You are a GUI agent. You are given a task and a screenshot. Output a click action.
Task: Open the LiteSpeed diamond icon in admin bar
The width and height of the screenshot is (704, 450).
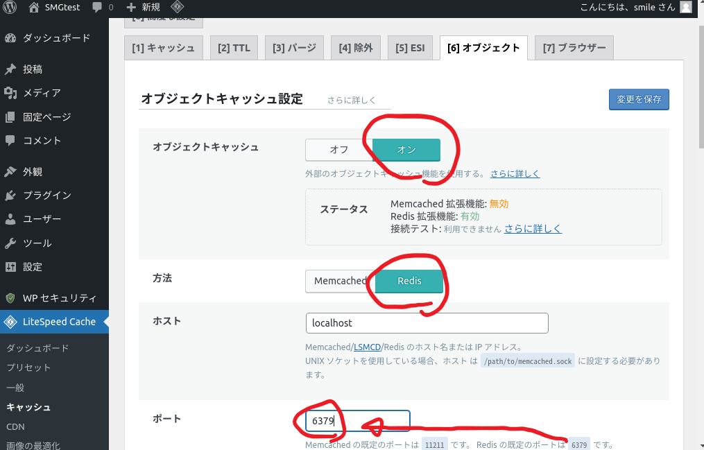click(178, 7)
